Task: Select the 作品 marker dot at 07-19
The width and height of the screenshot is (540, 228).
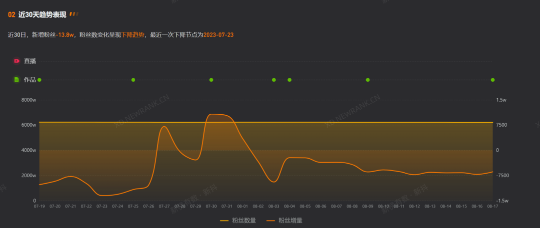Action: (x=39, y=80)
